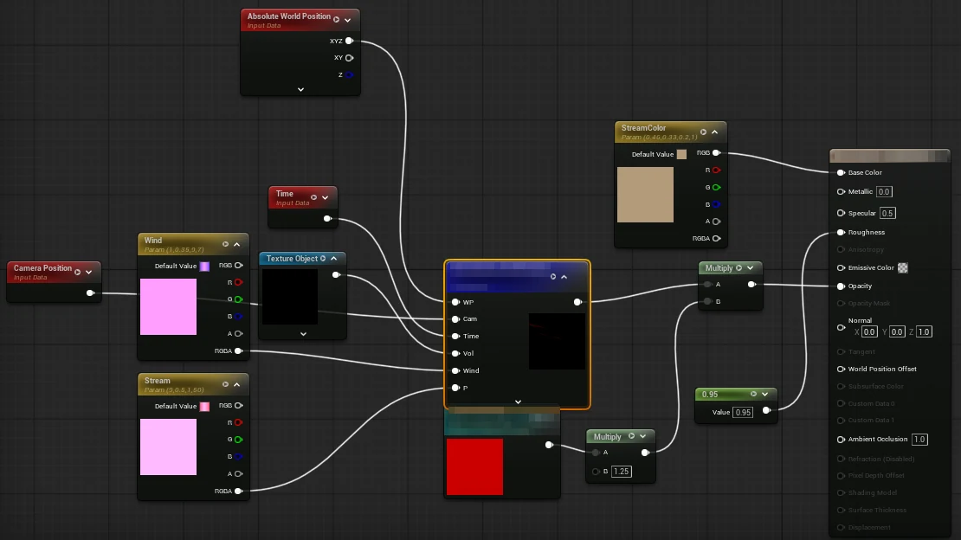The width and height of the screenshot is (961, 540).
Task: Toggle the StreamColor node preview icon
Action: (x=703, y=132)
